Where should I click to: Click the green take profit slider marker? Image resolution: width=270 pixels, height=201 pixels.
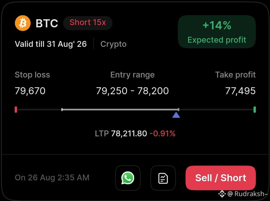[255, 110]
